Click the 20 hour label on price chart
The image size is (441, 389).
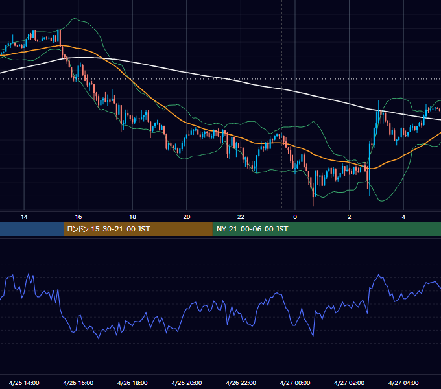(187, 217)
